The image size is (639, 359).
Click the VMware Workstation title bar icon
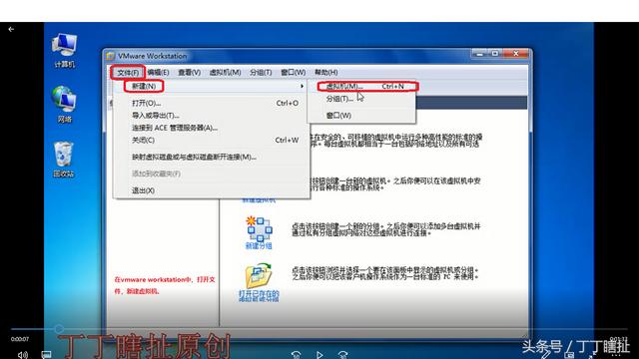111,56
